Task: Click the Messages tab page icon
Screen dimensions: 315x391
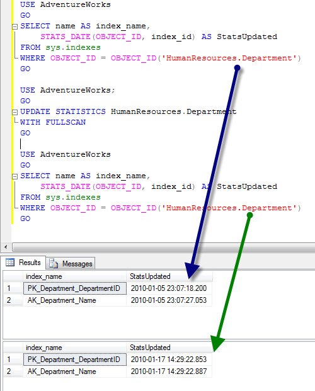Action: (54, 263)
